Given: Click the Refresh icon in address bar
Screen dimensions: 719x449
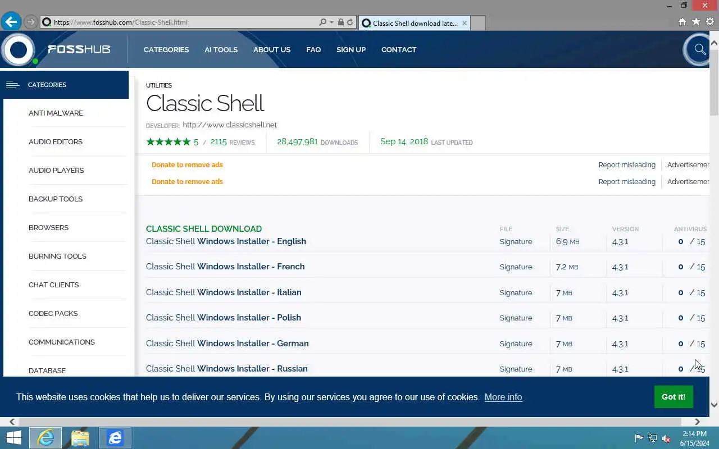Looking at the screenshot, I should coord(350,22).
